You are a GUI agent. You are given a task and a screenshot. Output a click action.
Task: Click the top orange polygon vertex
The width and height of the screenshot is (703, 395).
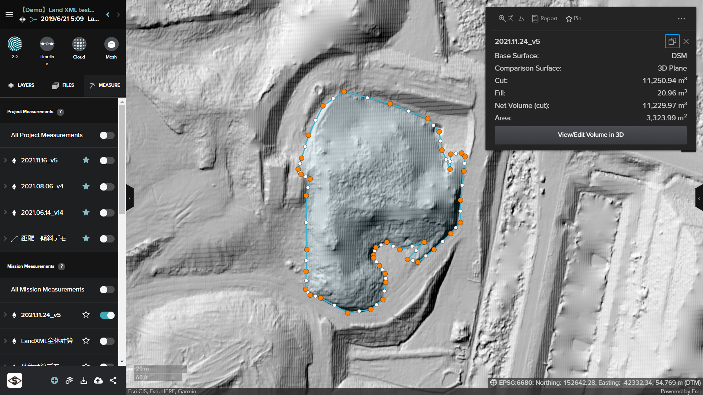(x=344, y=91)
